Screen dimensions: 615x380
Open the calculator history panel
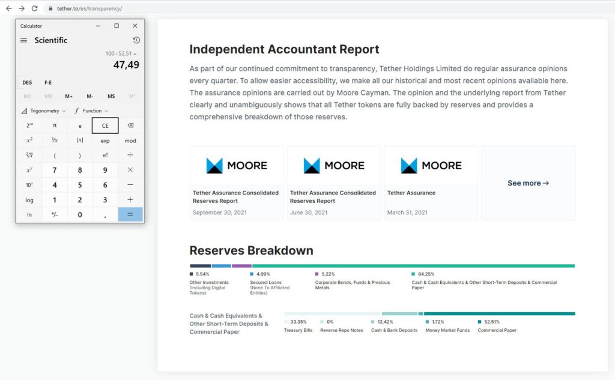[x=136, y=40]
